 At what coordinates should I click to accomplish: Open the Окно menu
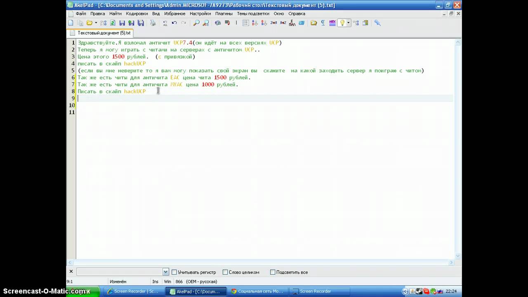tap(279, 14)
